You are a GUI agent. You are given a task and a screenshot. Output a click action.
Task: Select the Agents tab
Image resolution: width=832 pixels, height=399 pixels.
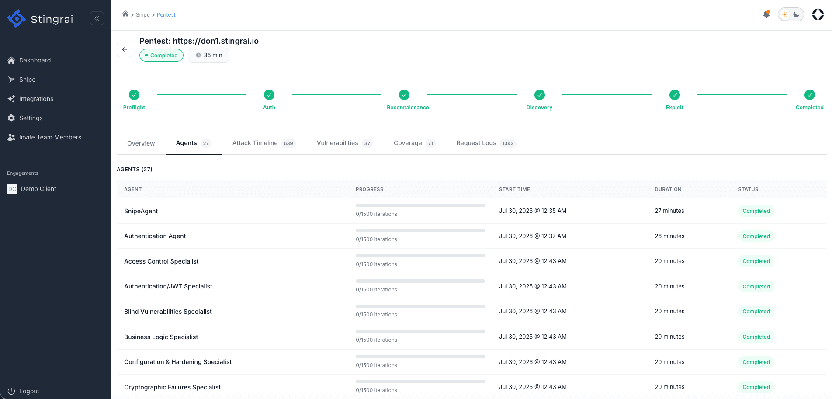click(194, 143)
